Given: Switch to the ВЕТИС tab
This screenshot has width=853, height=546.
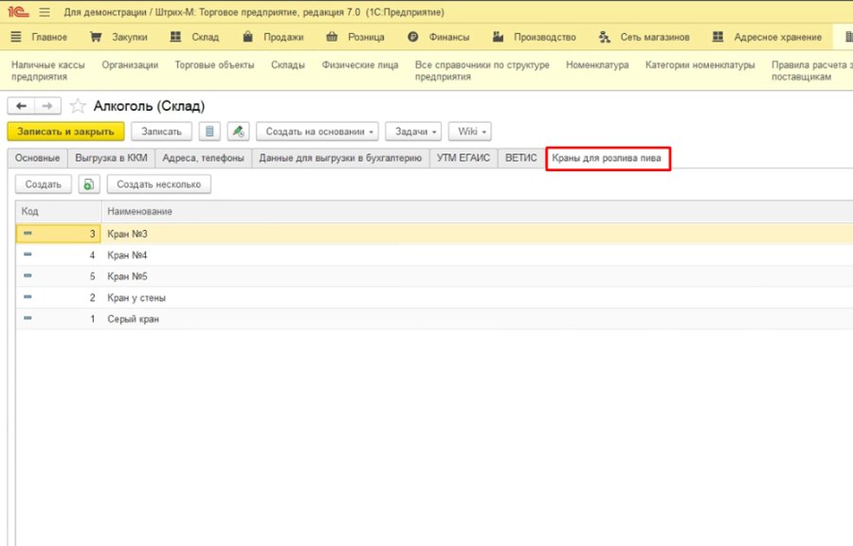Looking at the screenshot, I should tap(520, 158).
